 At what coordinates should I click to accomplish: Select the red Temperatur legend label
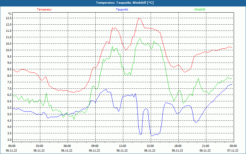point(44,10)
